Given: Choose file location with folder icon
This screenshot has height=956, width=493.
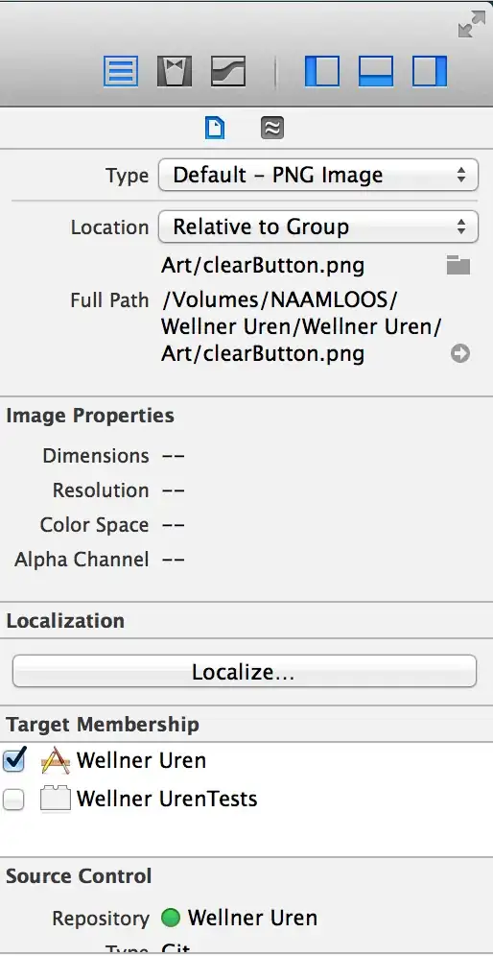Looking at the screenshot, I should point(458,265).
